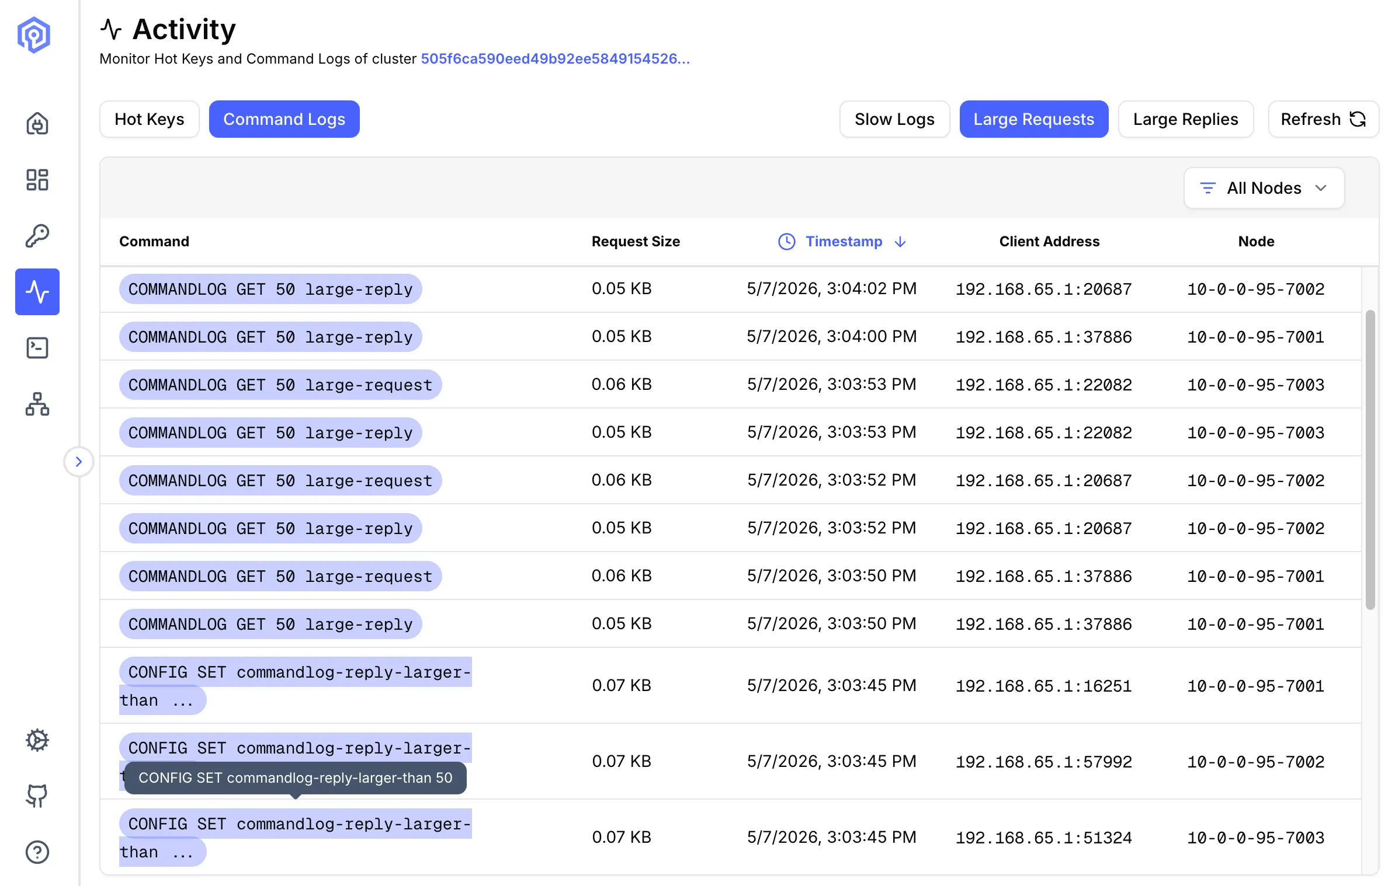The height and width of the screenshot is (886, 1395).
Task: Click the clock icon beside Timestamp
Action: click(787, 242)
